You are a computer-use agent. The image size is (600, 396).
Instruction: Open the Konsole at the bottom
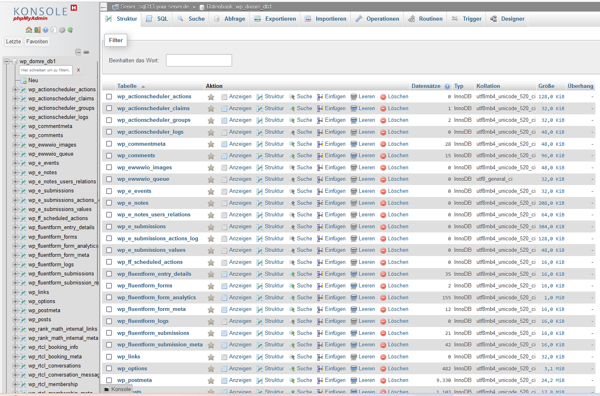pyautogui.click(x=118, y=389)
